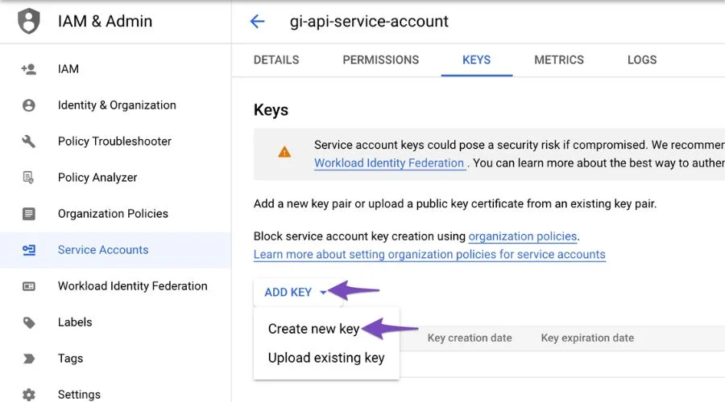Click the IAM & Admin shield icon

coord(29,21)
